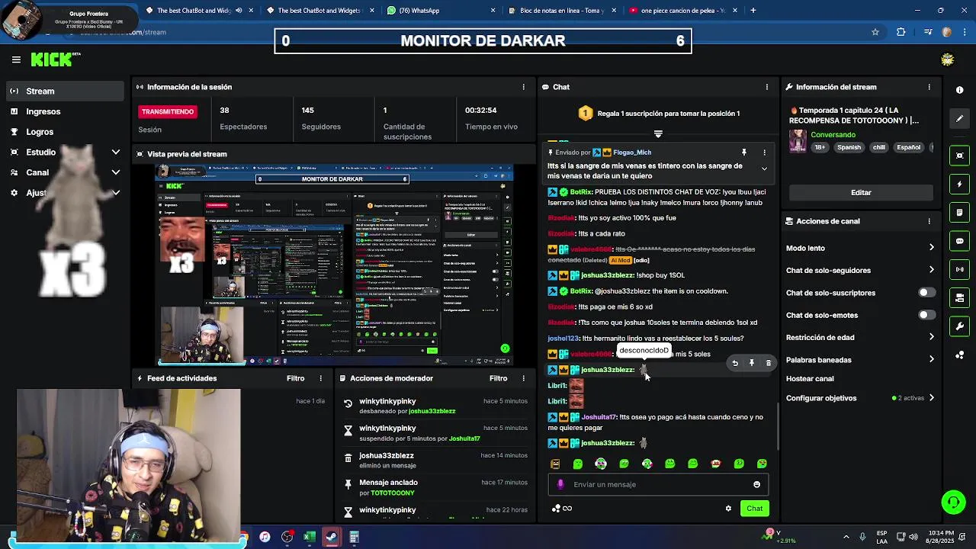
Task: Toggle the chat bubble panel icon
Action: tap(959, 241)
